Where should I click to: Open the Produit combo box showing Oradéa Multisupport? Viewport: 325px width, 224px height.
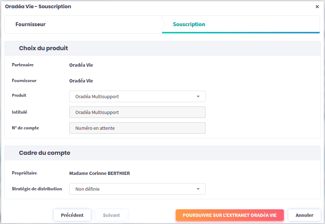[133, 96]
